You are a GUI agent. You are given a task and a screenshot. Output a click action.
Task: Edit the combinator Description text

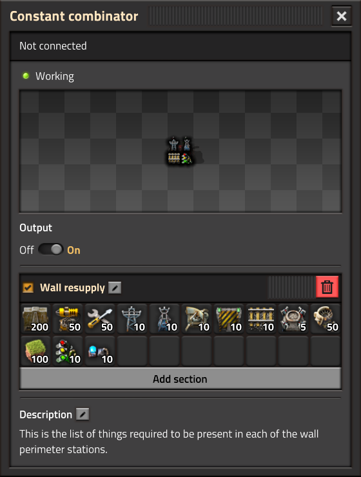pos(83,414)
